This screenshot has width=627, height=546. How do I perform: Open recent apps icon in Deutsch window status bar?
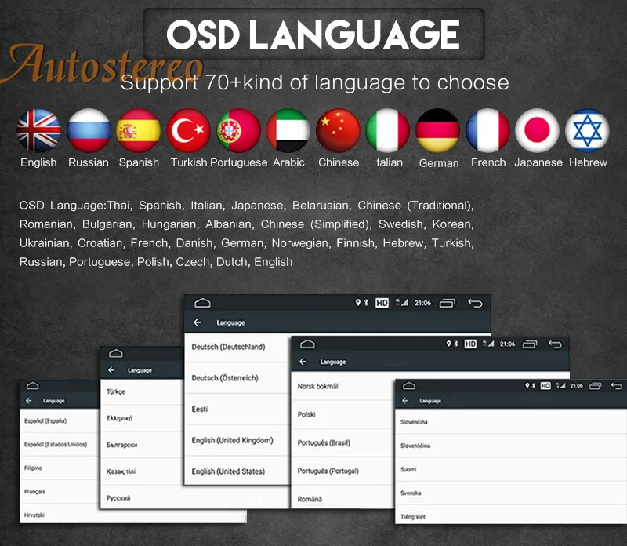(x=448, y=304)
